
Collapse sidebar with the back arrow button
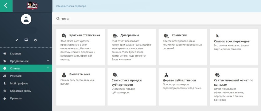tap(6, 6)
